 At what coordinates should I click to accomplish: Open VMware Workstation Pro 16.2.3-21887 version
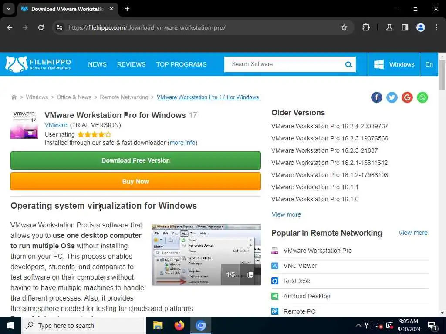324,150
